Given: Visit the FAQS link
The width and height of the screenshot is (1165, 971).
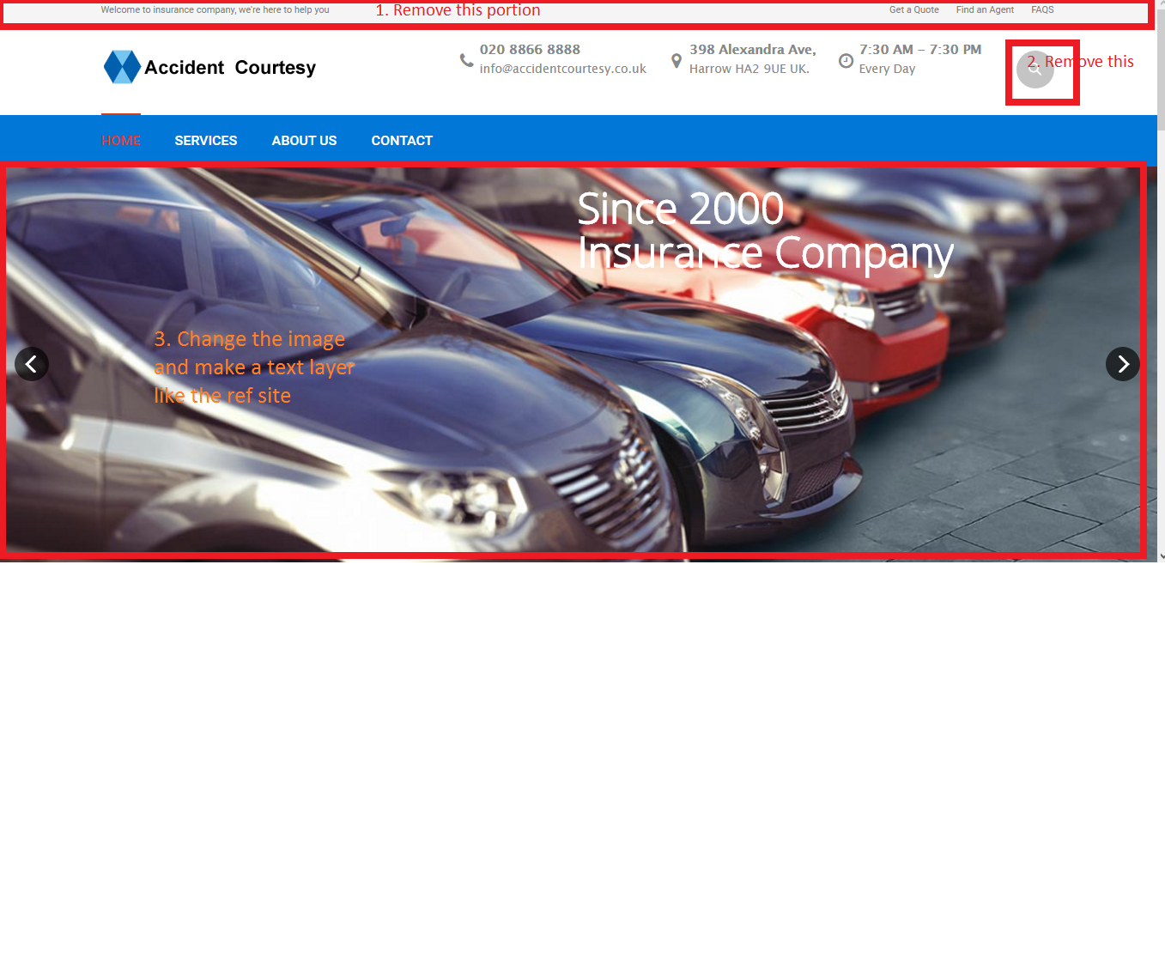Looking at the screenshot, I should (1042, 10).
